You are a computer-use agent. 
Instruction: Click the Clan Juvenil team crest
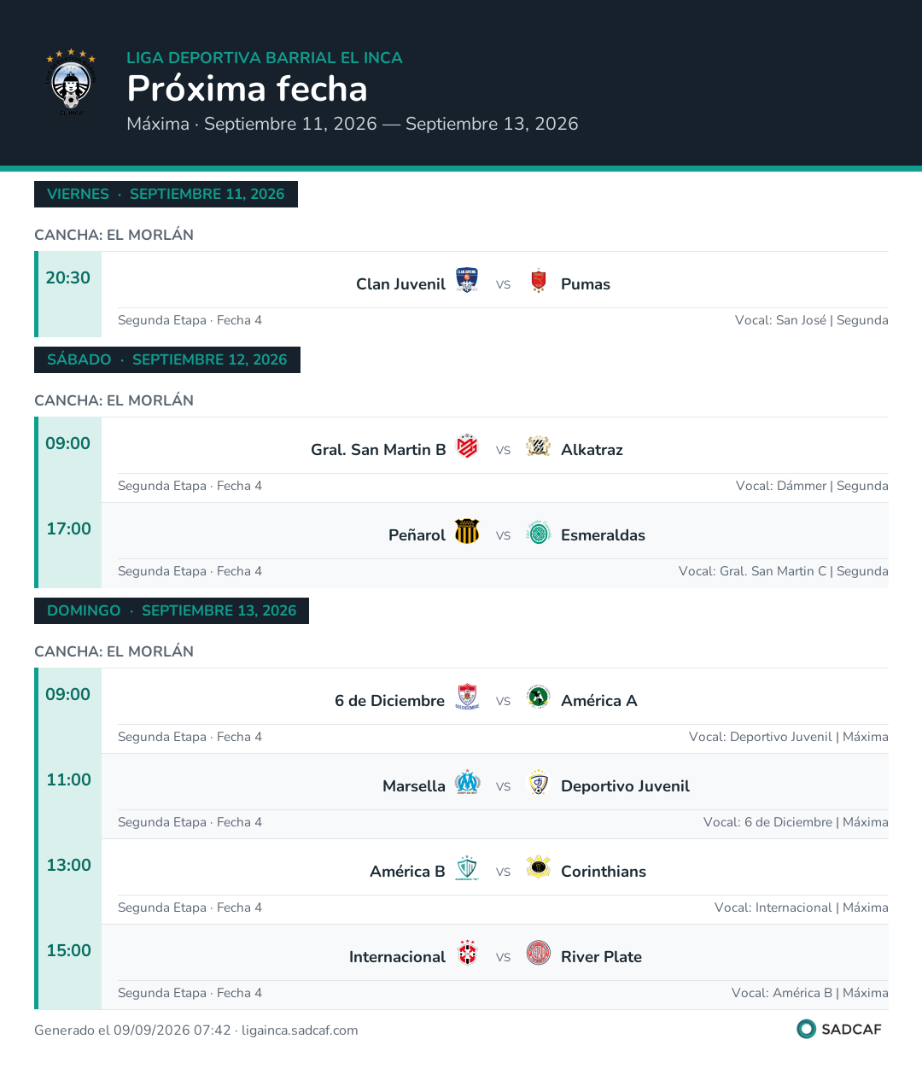[467, 280]
